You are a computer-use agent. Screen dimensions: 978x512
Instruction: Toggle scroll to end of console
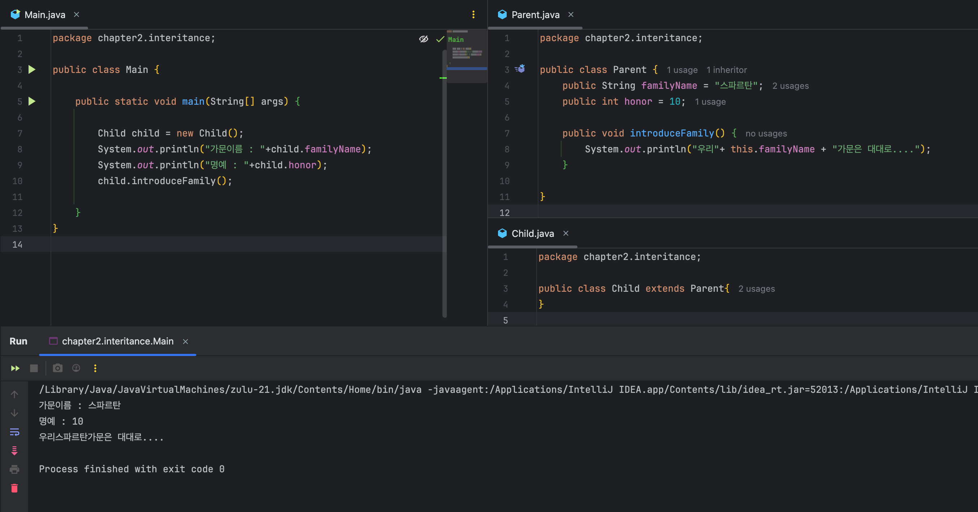point(14,451)
